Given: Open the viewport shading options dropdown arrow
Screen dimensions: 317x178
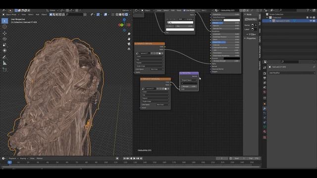Looking at the screenshot, I should (x=130, y=14).
